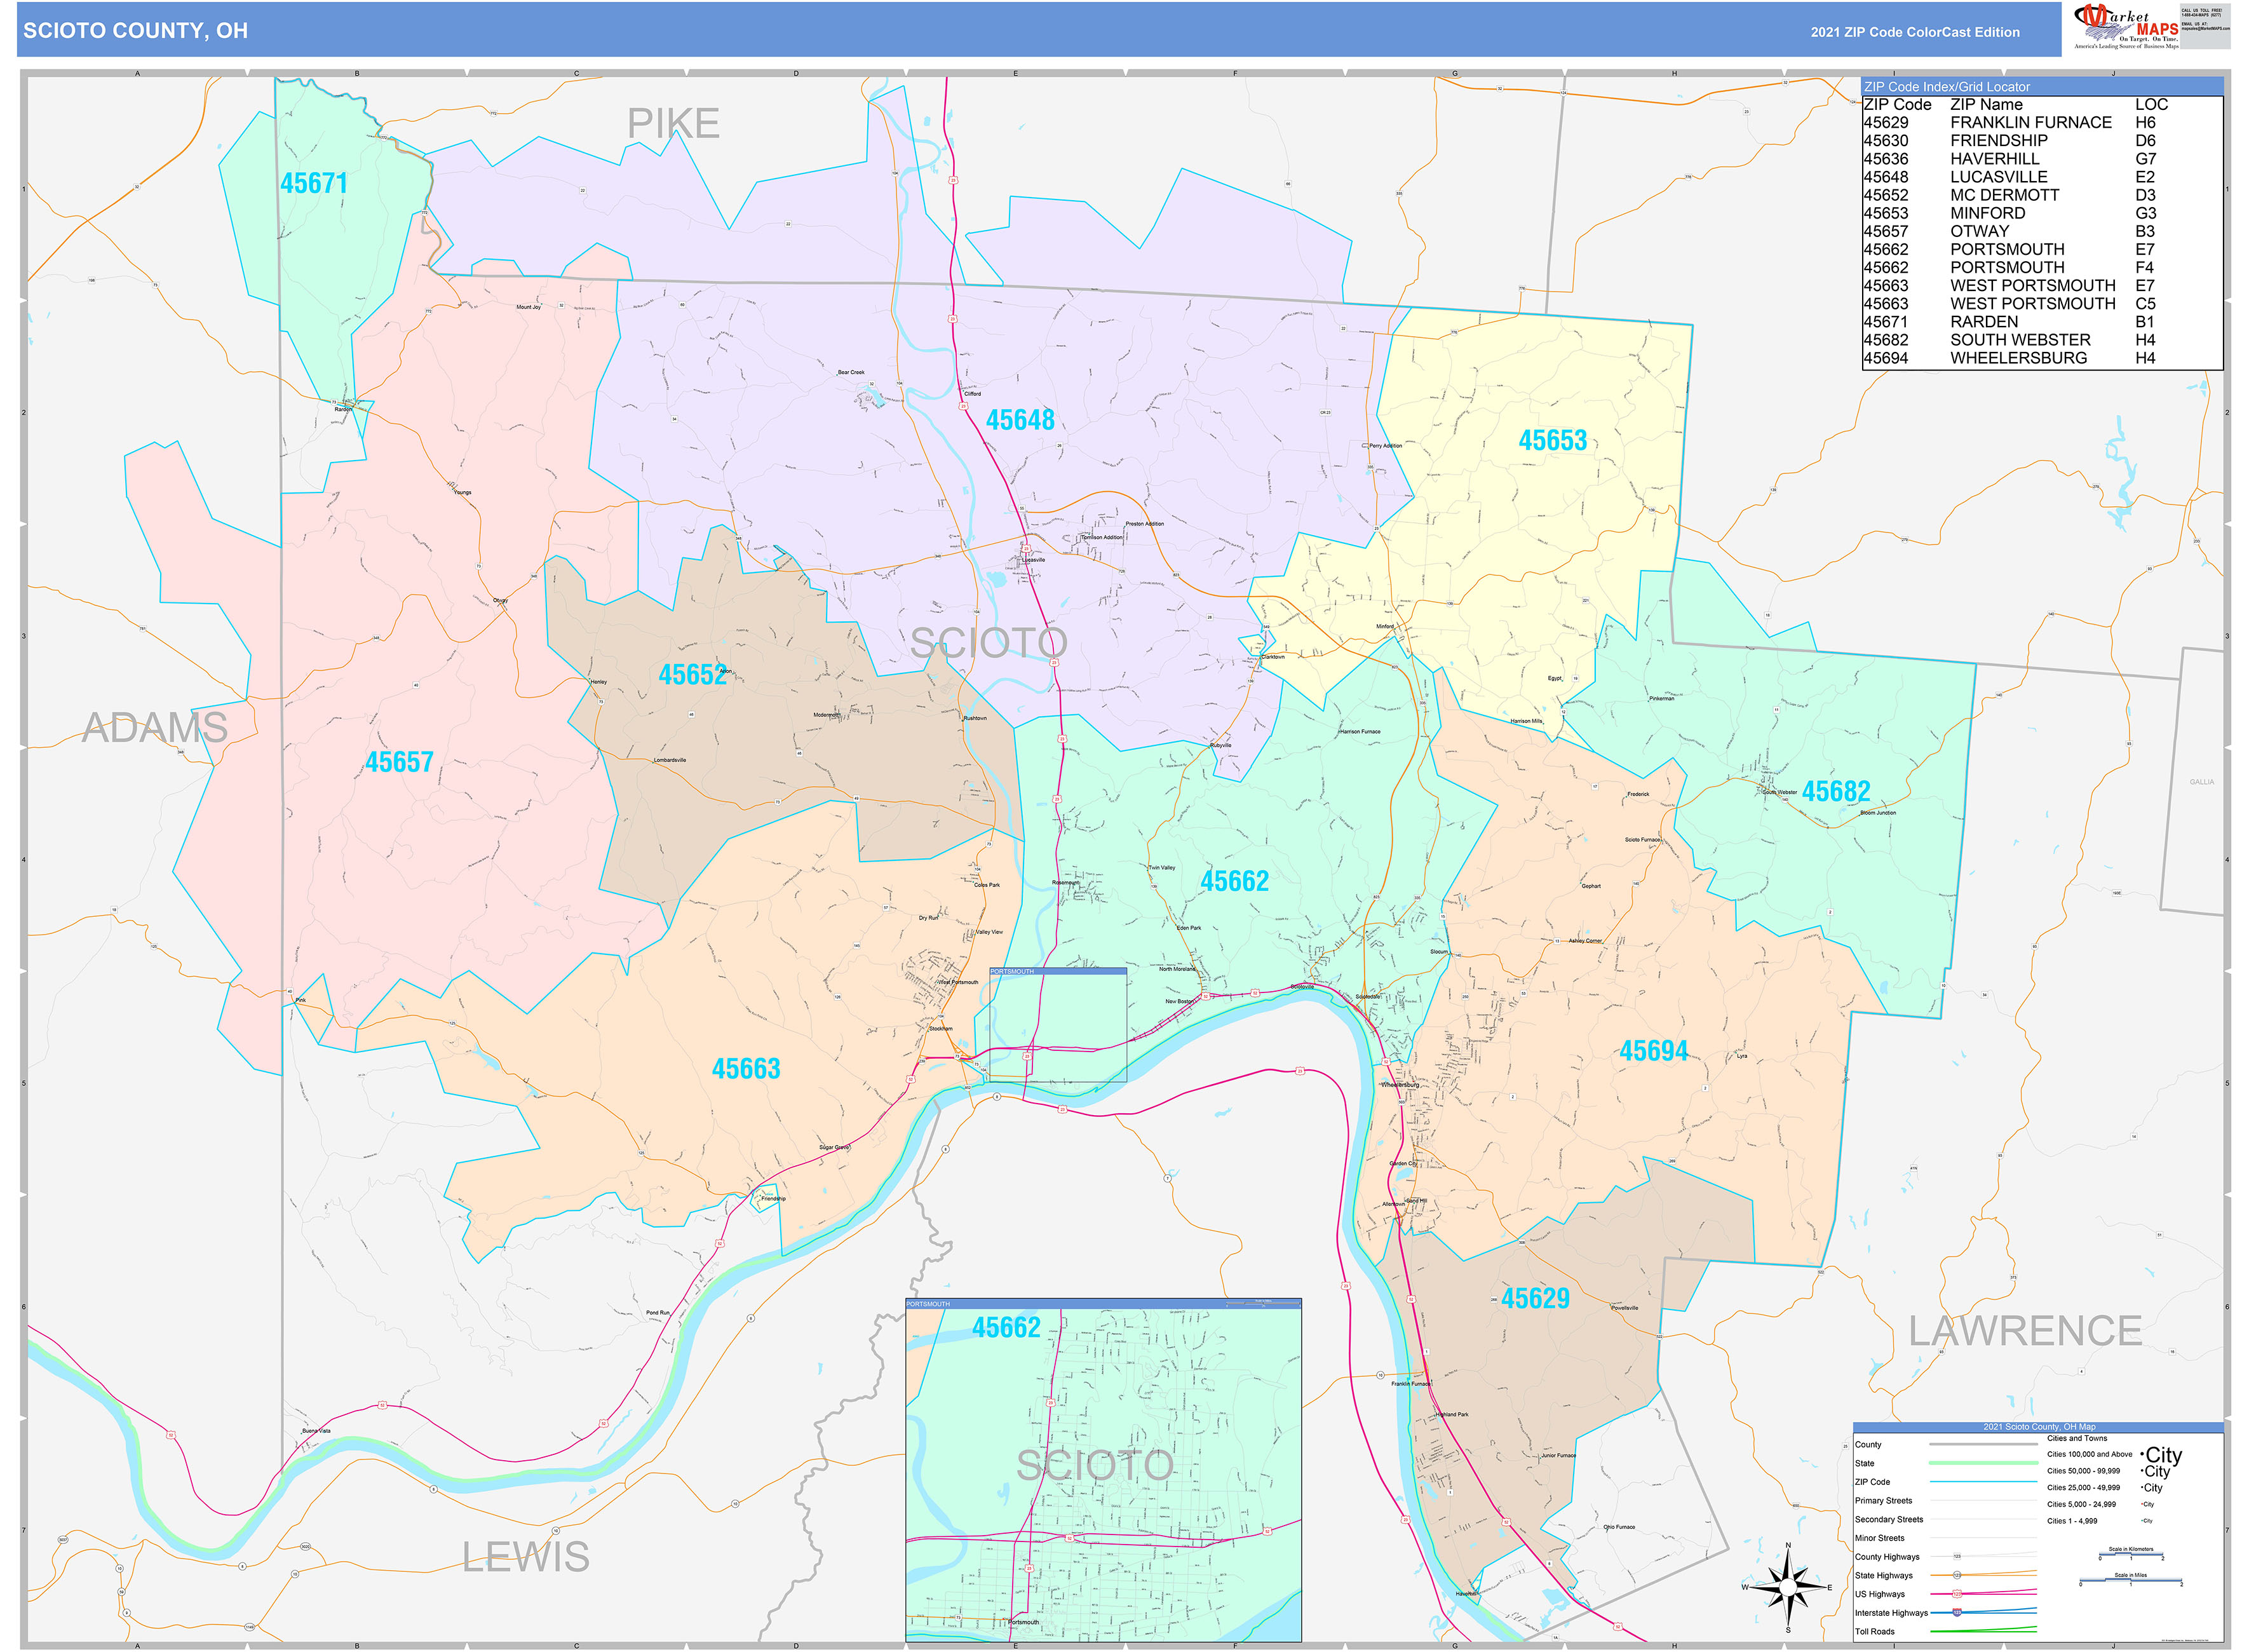Click 'Cities 100,000 and Above' legend entry

2090,1455
